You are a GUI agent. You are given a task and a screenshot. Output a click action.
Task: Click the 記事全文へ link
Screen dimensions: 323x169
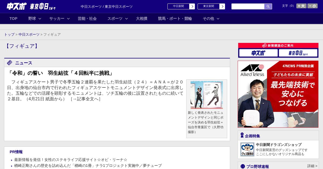pyautogui.click(x=86, y=99)
